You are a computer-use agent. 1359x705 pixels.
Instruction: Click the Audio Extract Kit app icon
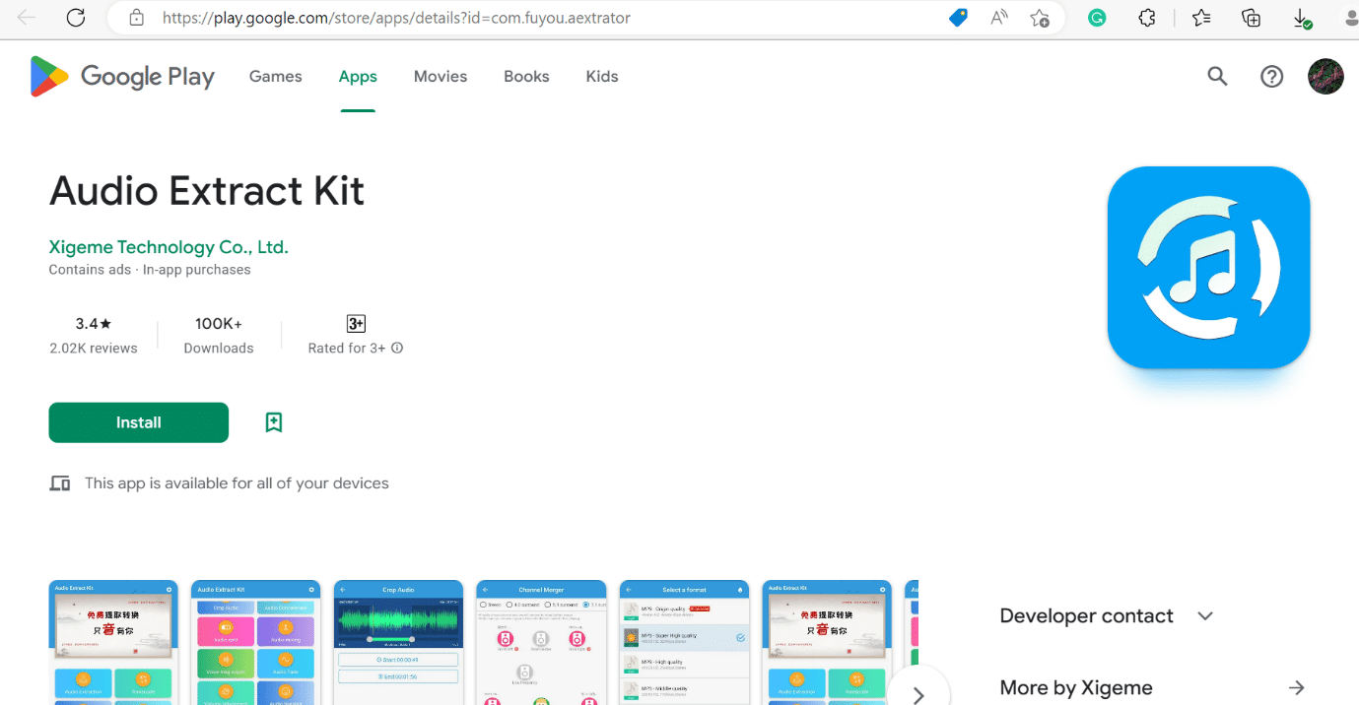pyautogui.click(x=1208, y=267)
